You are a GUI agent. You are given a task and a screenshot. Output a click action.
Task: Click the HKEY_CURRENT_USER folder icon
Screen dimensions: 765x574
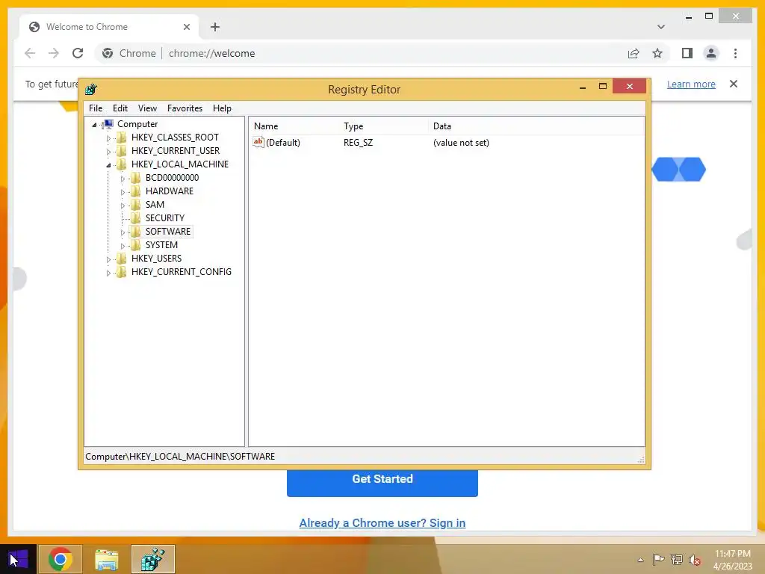[122, 151]
